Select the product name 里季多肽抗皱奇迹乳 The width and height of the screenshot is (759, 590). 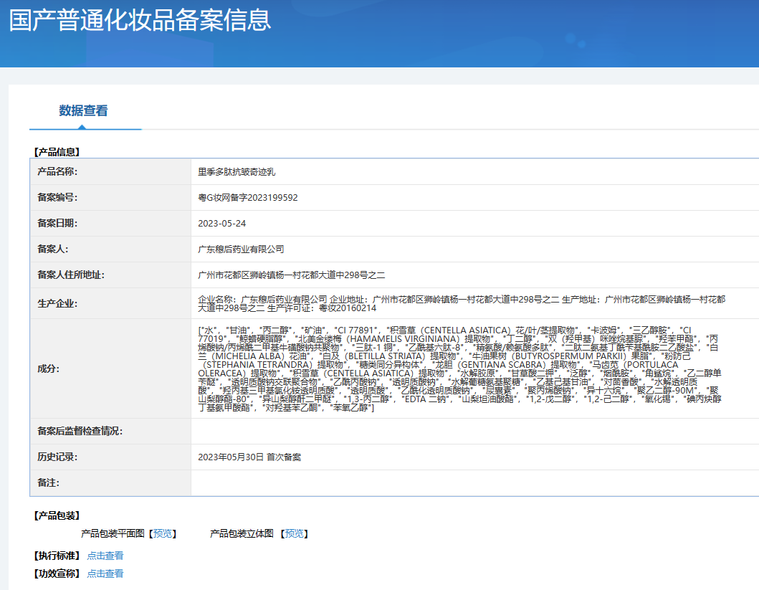click(x=237, y=172)
